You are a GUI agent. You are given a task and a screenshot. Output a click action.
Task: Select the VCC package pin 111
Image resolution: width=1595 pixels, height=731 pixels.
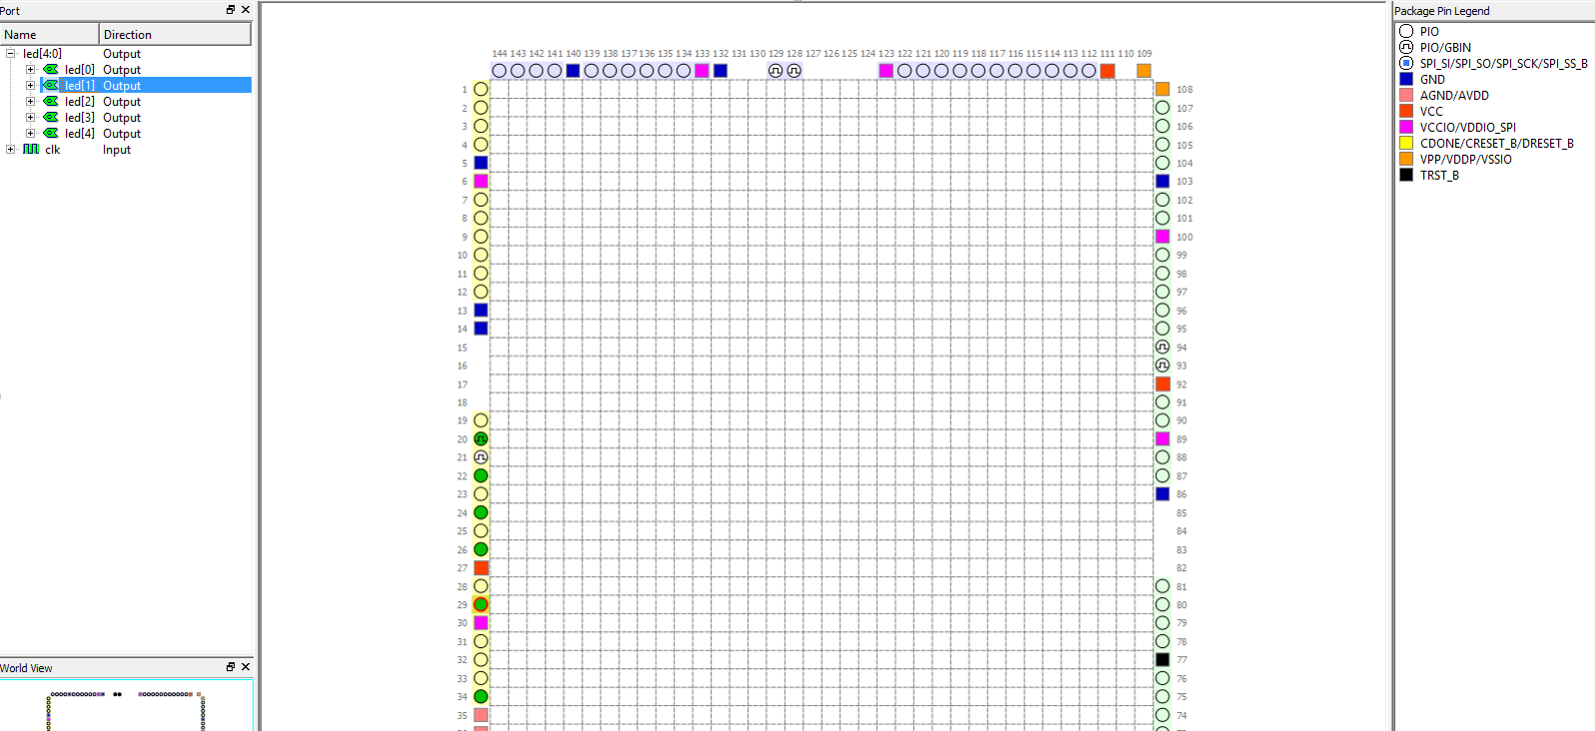tap(1107, 71)
